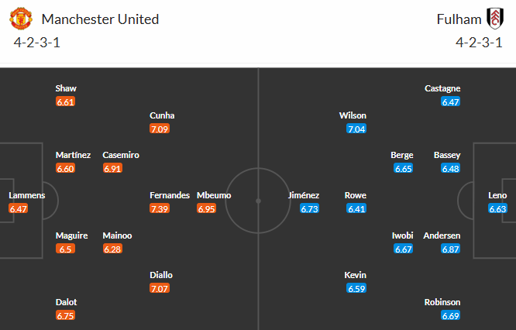This screenshot has height=330, width=516.
Task: Click Andersen's 6.87 rating badge
Action: point(451,249)
